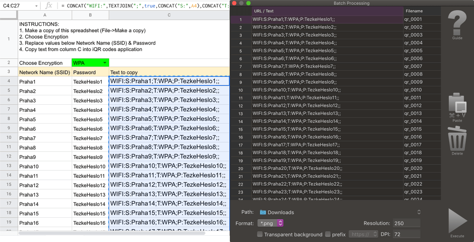Image resolution: width=474 pixels, height=242 pixels.
Task: Select column A header in spreadsheet
Action: pos(45,15)
